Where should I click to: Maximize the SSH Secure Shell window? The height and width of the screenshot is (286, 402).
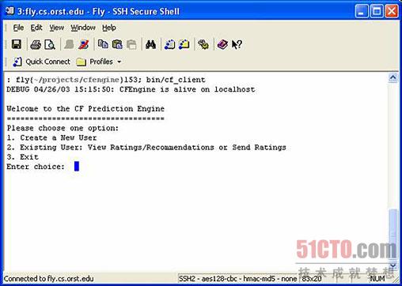point(377,11)
